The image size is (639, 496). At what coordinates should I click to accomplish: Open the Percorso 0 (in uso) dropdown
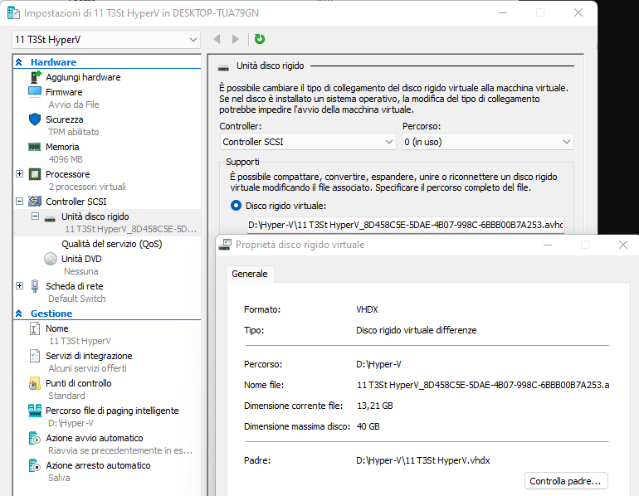tap(488, 142)
